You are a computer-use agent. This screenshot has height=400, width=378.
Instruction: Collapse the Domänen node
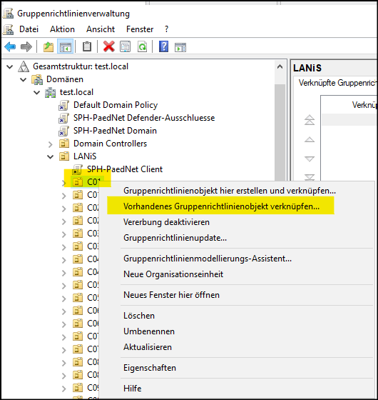point(23,79)
